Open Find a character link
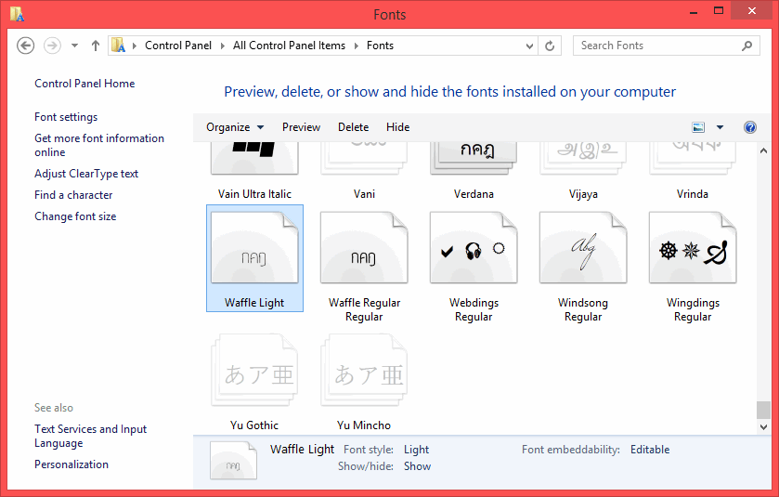This screenshot has width=779, height=497. [x=73, y=195]
